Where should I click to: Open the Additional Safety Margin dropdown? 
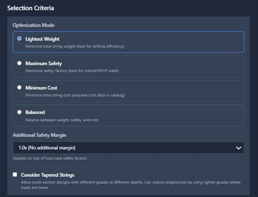tap(128, 148)
